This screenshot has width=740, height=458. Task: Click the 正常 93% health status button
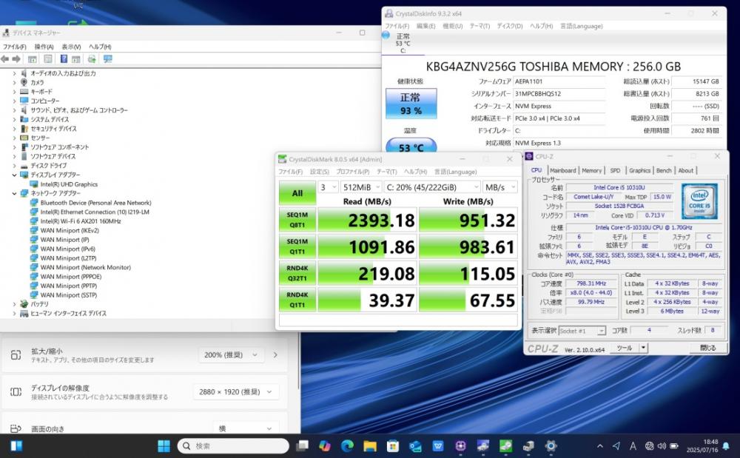click(x=411, y=104)
